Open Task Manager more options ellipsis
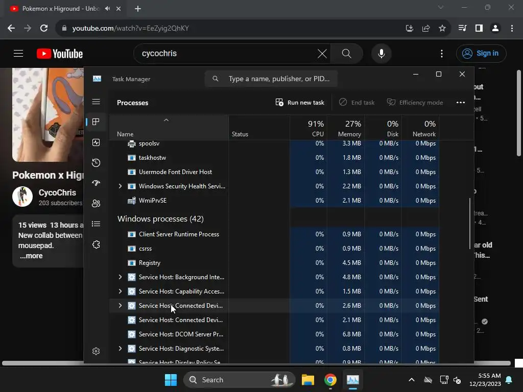This screenshot has width=523, height=392. pyautogui.click(x=461, y=102)
